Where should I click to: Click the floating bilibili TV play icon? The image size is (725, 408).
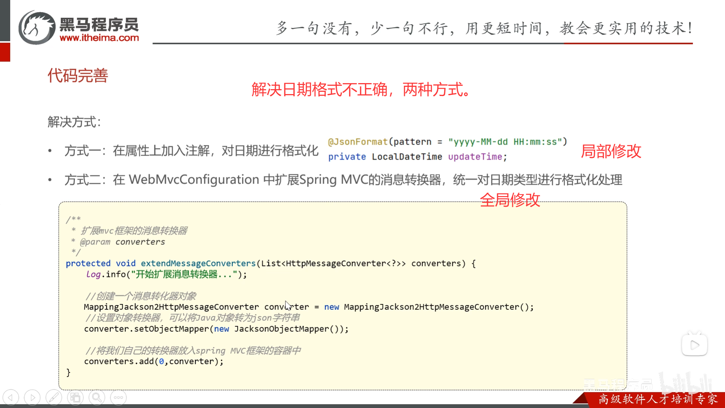pyautogui.click(x=695, y=344)
